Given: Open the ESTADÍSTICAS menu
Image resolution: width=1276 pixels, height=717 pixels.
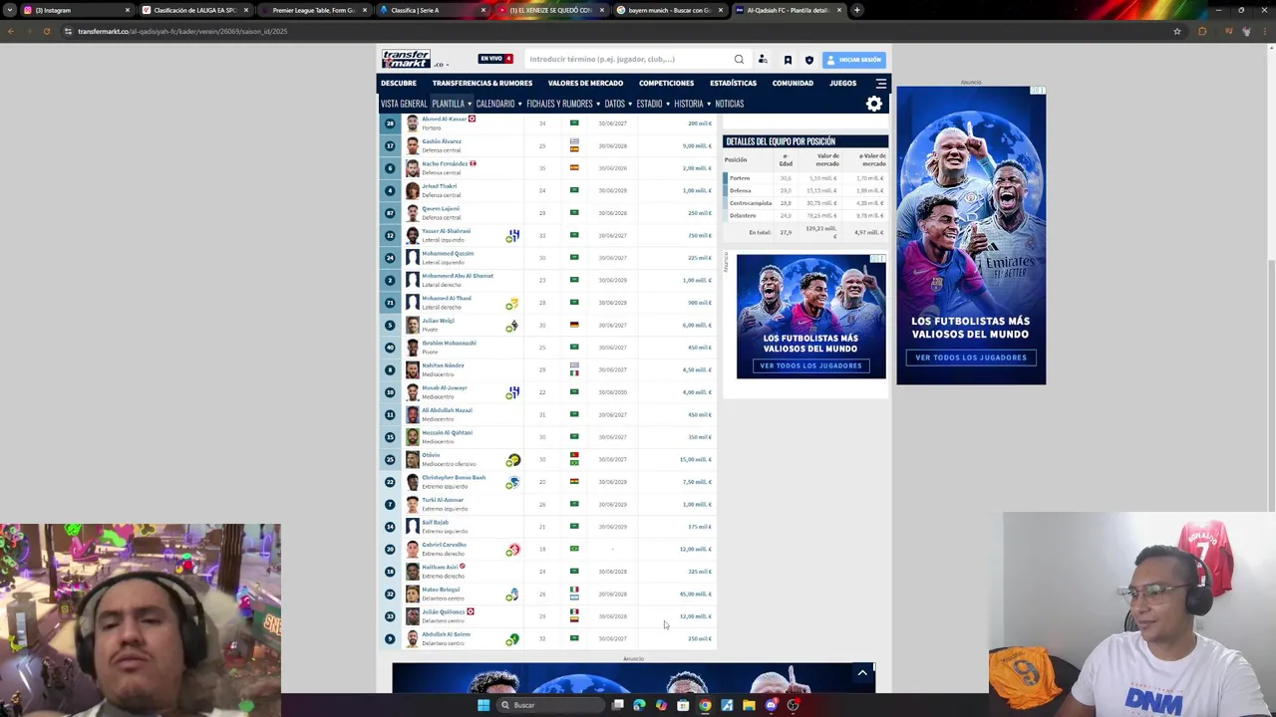Looking at the screenshot, I should tap(733, 83).
